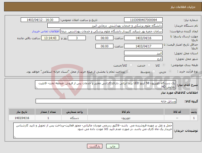Click the resize handle of buyer notes textarea
The height and width of the screenshot is (153, 202).
tap(15, 137)
